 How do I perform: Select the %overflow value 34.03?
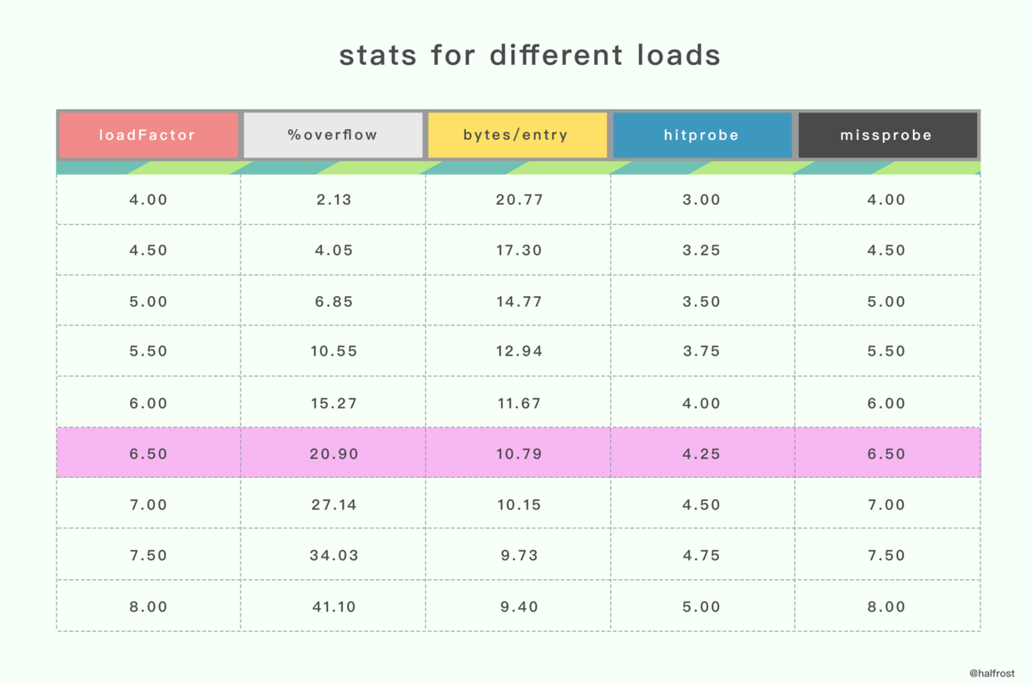tap(334, 555)
